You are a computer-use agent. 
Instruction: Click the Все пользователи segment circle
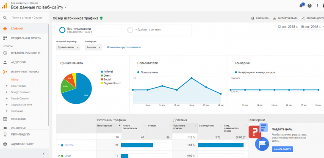pos(62,30)
